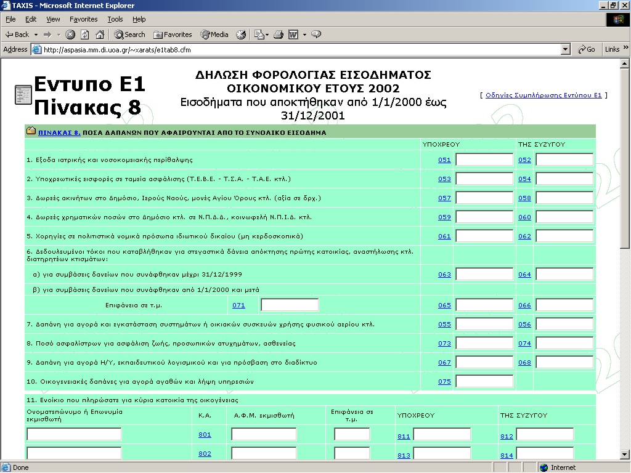Image resolution: width=631 pixels, height=473 pixels.
Task: Focus the input field for code 067
Action: click(x=484, y=362)
